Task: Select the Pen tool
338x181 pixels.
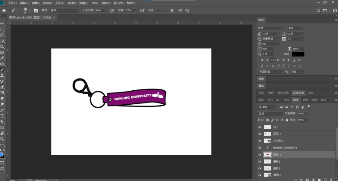Action: [2, 110]
